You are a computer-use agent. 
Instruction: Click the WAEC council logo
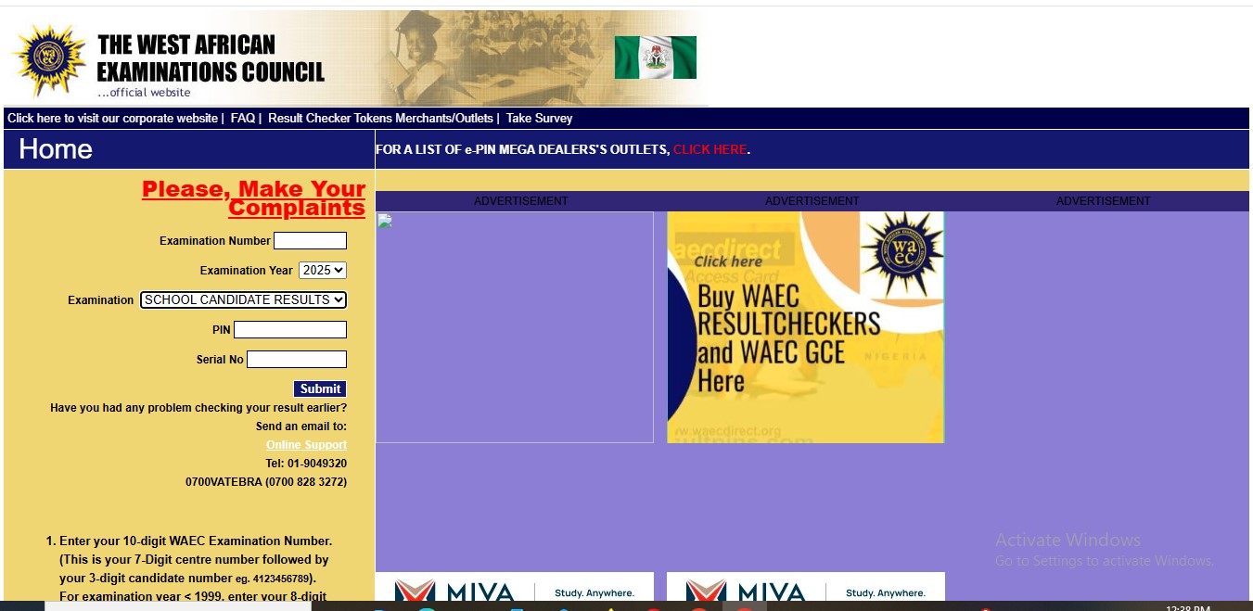click(48, 57)
